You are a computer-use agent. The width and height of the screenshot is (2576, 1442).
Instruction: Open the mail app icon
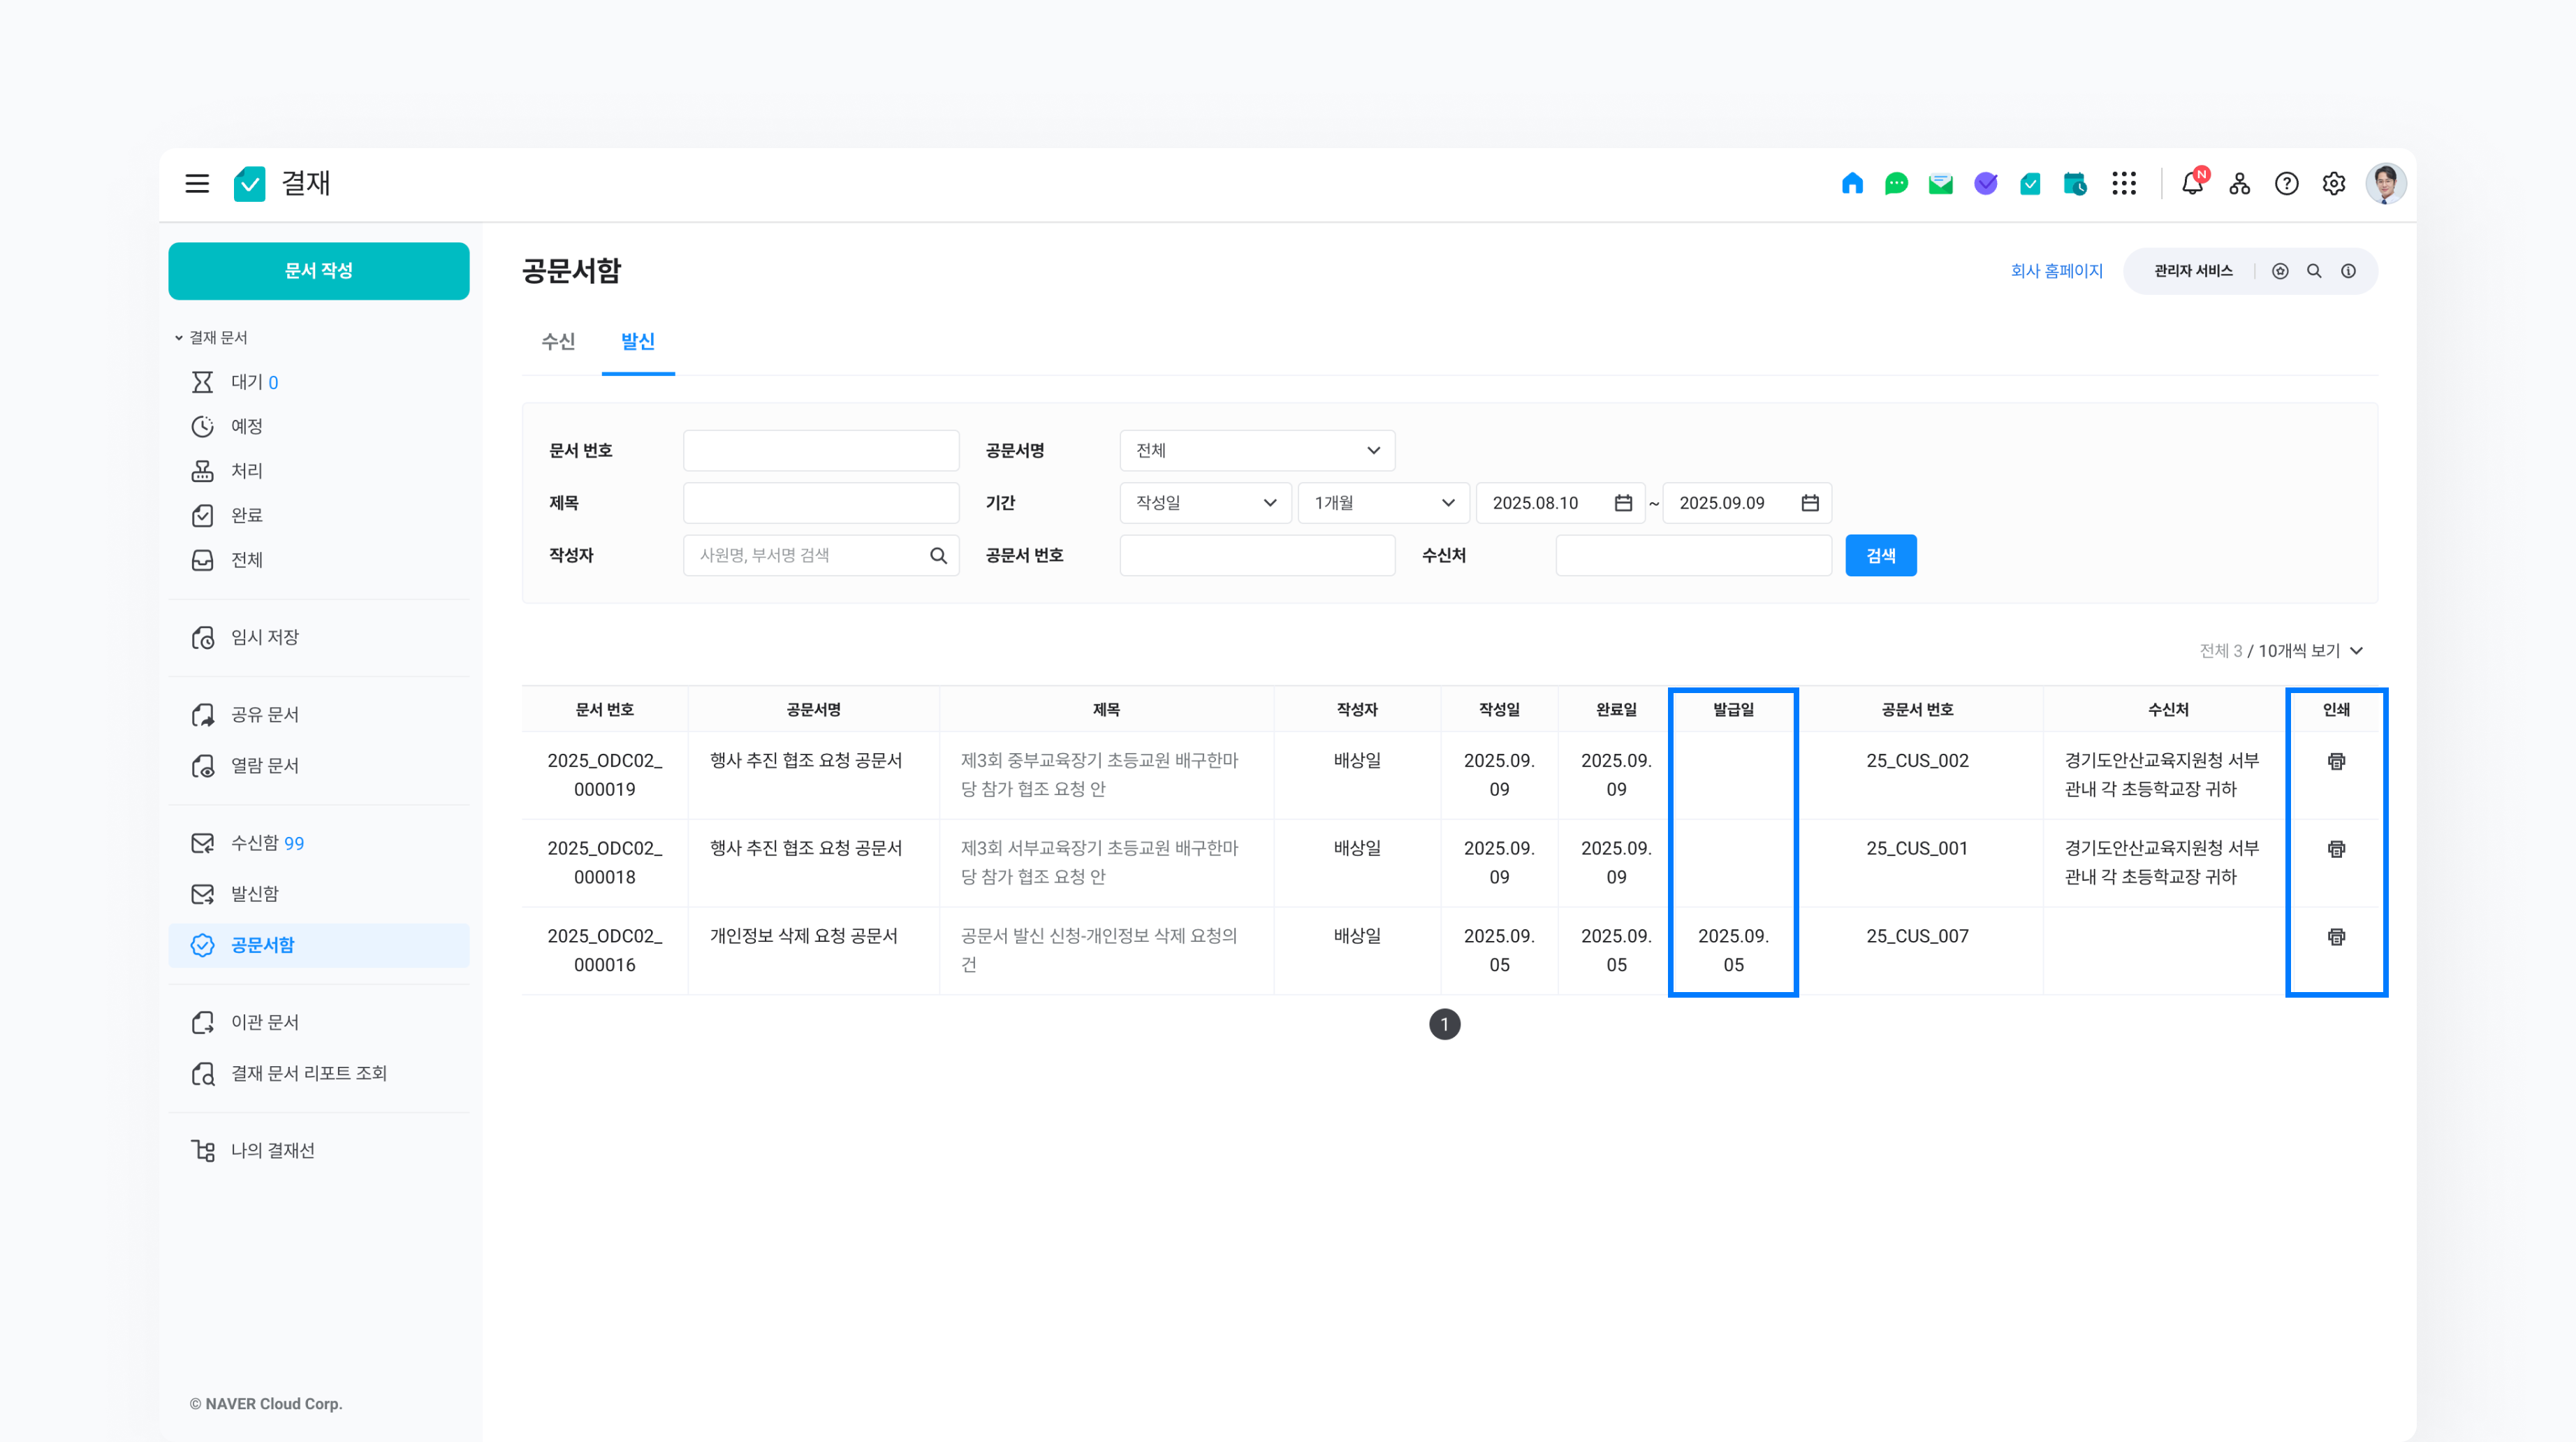[x=1941, y=184]
